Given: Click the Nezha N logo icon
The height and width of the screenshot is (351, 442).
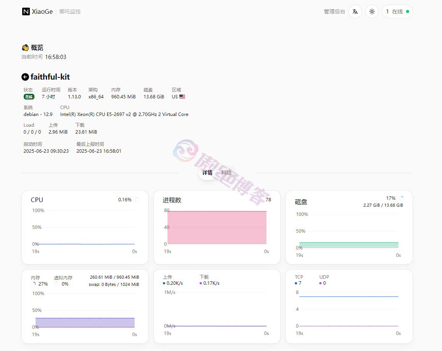Looking at the screenshot, I should [26, 11].
